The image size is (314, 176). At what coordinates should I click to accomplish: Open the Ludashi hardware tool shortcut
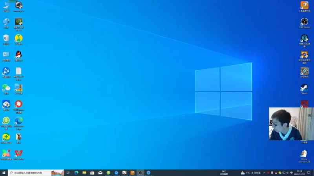pyautogui.click(x=6, y=105)
